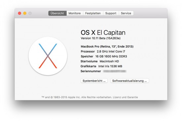The image size is (182, 121).
Task: Click the blurred Seriennummer value
Action: tap(114, 71)
